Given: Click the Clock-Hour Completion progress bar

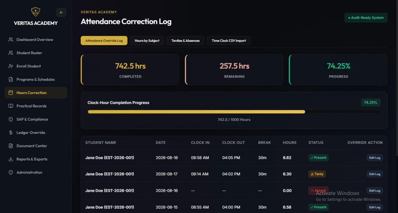Looking at the screenshot, I should click(234, 112).
